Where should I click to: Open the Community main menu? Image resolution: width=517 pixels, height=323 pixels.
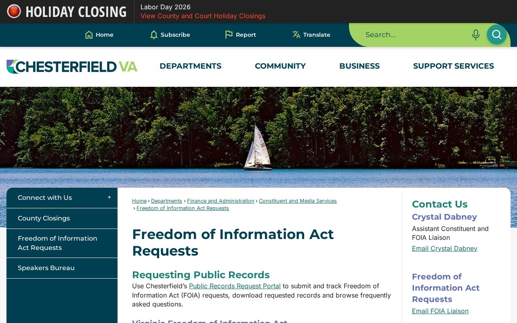point(280,66)
